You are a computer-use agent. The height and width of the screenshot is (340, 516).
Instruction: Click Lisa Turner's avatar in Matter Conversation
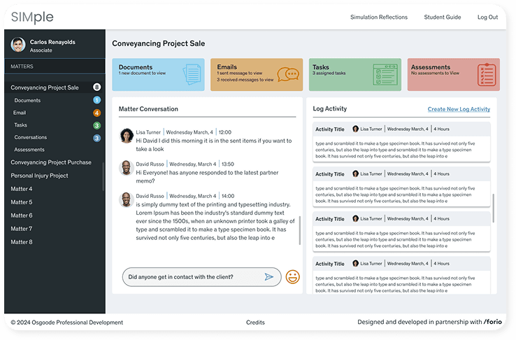[127, 136]
